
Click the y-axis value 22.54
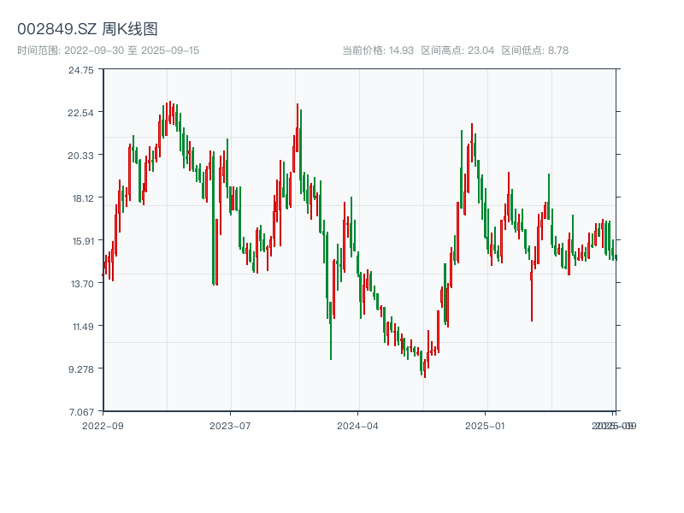point(80,113)
